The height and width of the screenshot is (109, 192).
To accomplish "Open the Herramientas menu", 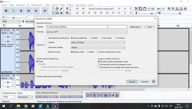I will [81, 5].
